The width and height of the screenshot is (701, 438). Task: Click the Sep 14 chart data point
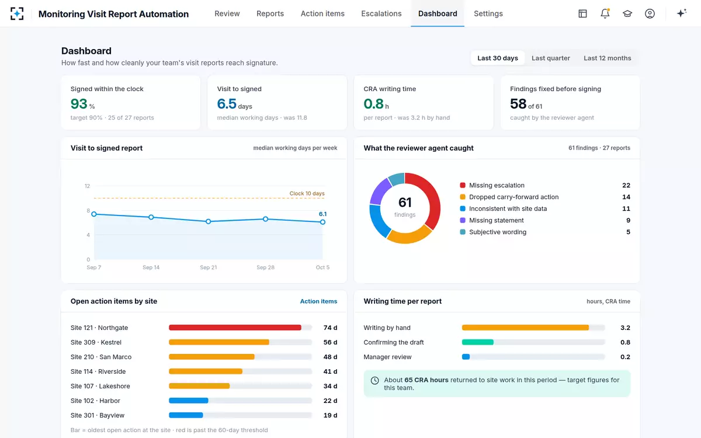pyautogui.click(x=151, y=217)
